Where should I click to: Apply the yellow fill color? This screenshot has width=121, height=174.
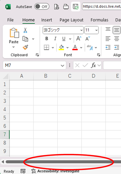click(61, 48)
